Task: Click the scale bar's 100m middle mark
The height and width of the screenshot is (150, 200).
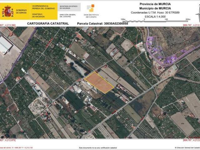Action: pos(166,19)
